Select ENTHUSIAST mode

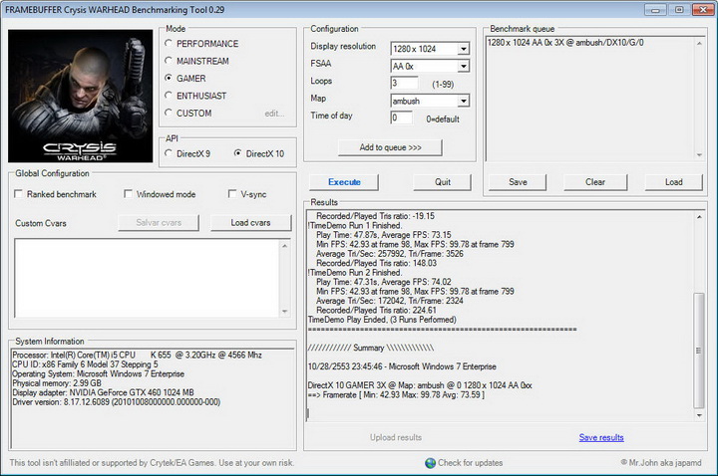point(169,96)
